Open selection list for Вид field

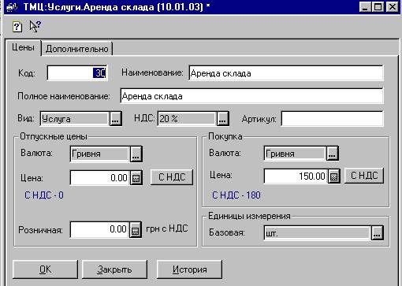pyautogui.click(x=116, y=119)
